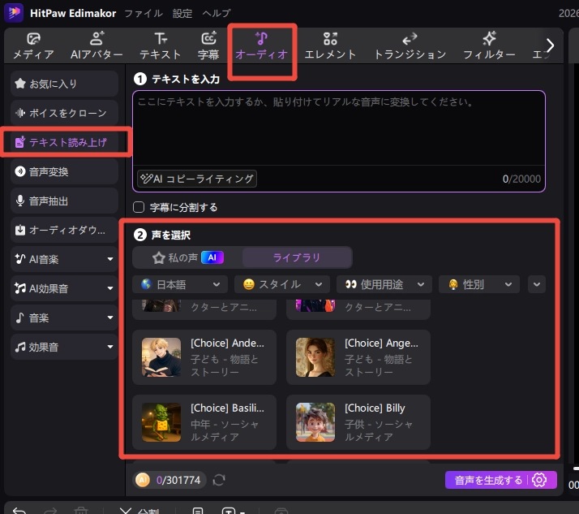Click the undo arrow in bottom toolbar
The image size is (579, 514).
click(19, 511)
